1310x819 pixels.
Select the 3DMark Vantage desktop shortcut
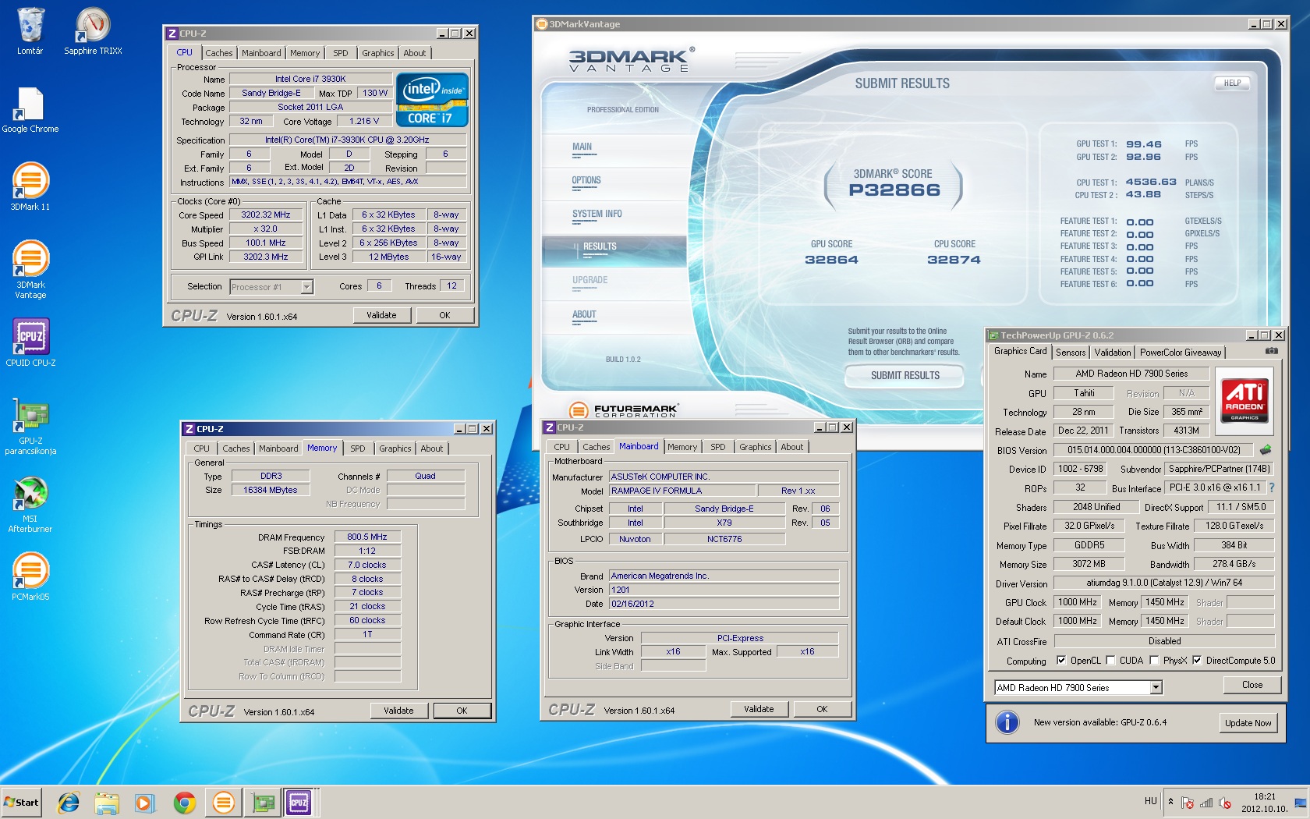(x=30, y=269)
